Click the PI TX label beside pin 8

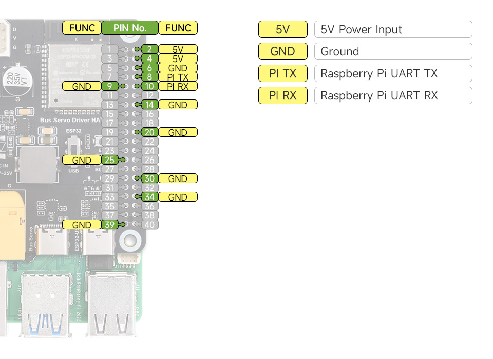[178, 77]
